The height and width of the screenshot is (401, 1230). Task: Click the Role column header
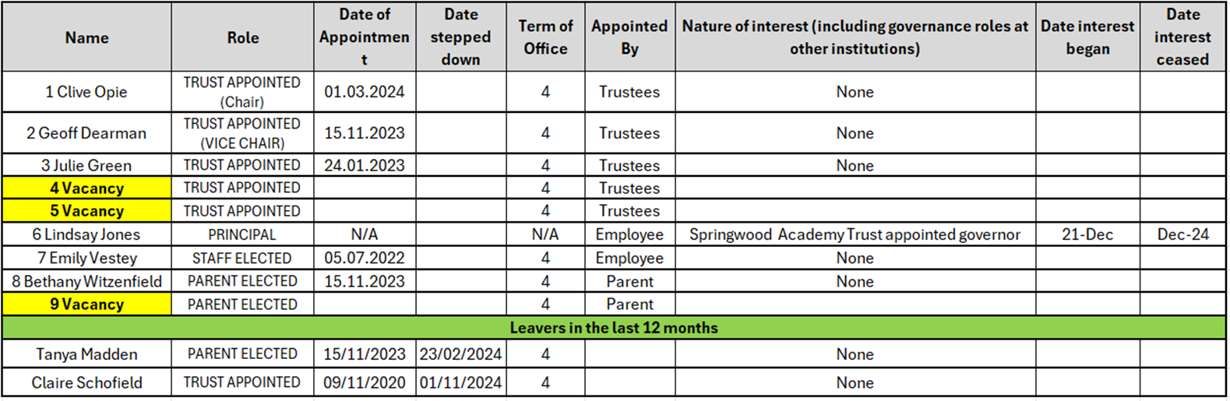point(242,37)
